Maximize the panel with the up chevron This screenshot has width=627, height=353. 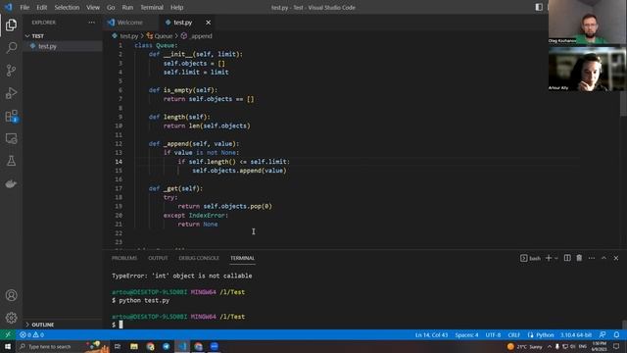(x=603, y=258)
